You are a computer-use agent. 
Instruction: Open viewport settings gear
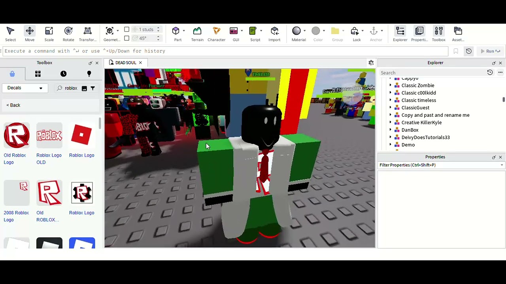tap(371, 63)
